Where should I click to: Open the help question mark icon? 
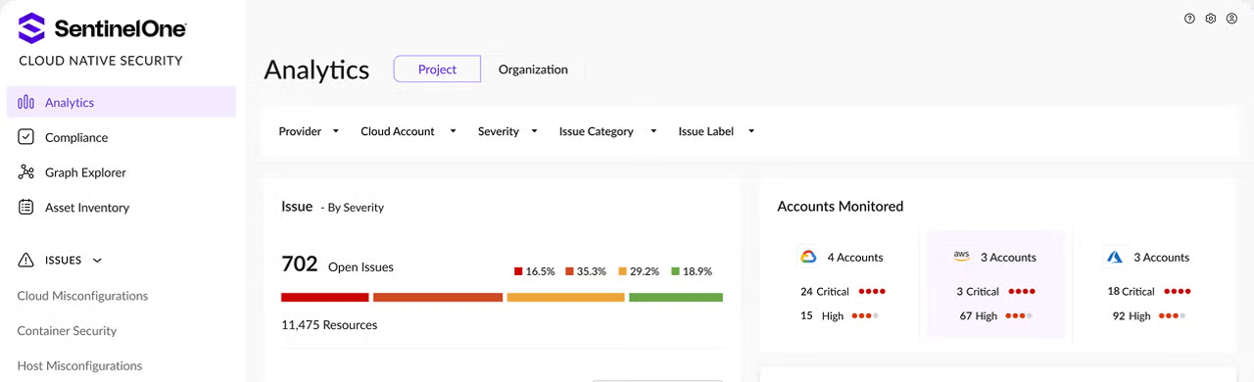[1189, 19]
